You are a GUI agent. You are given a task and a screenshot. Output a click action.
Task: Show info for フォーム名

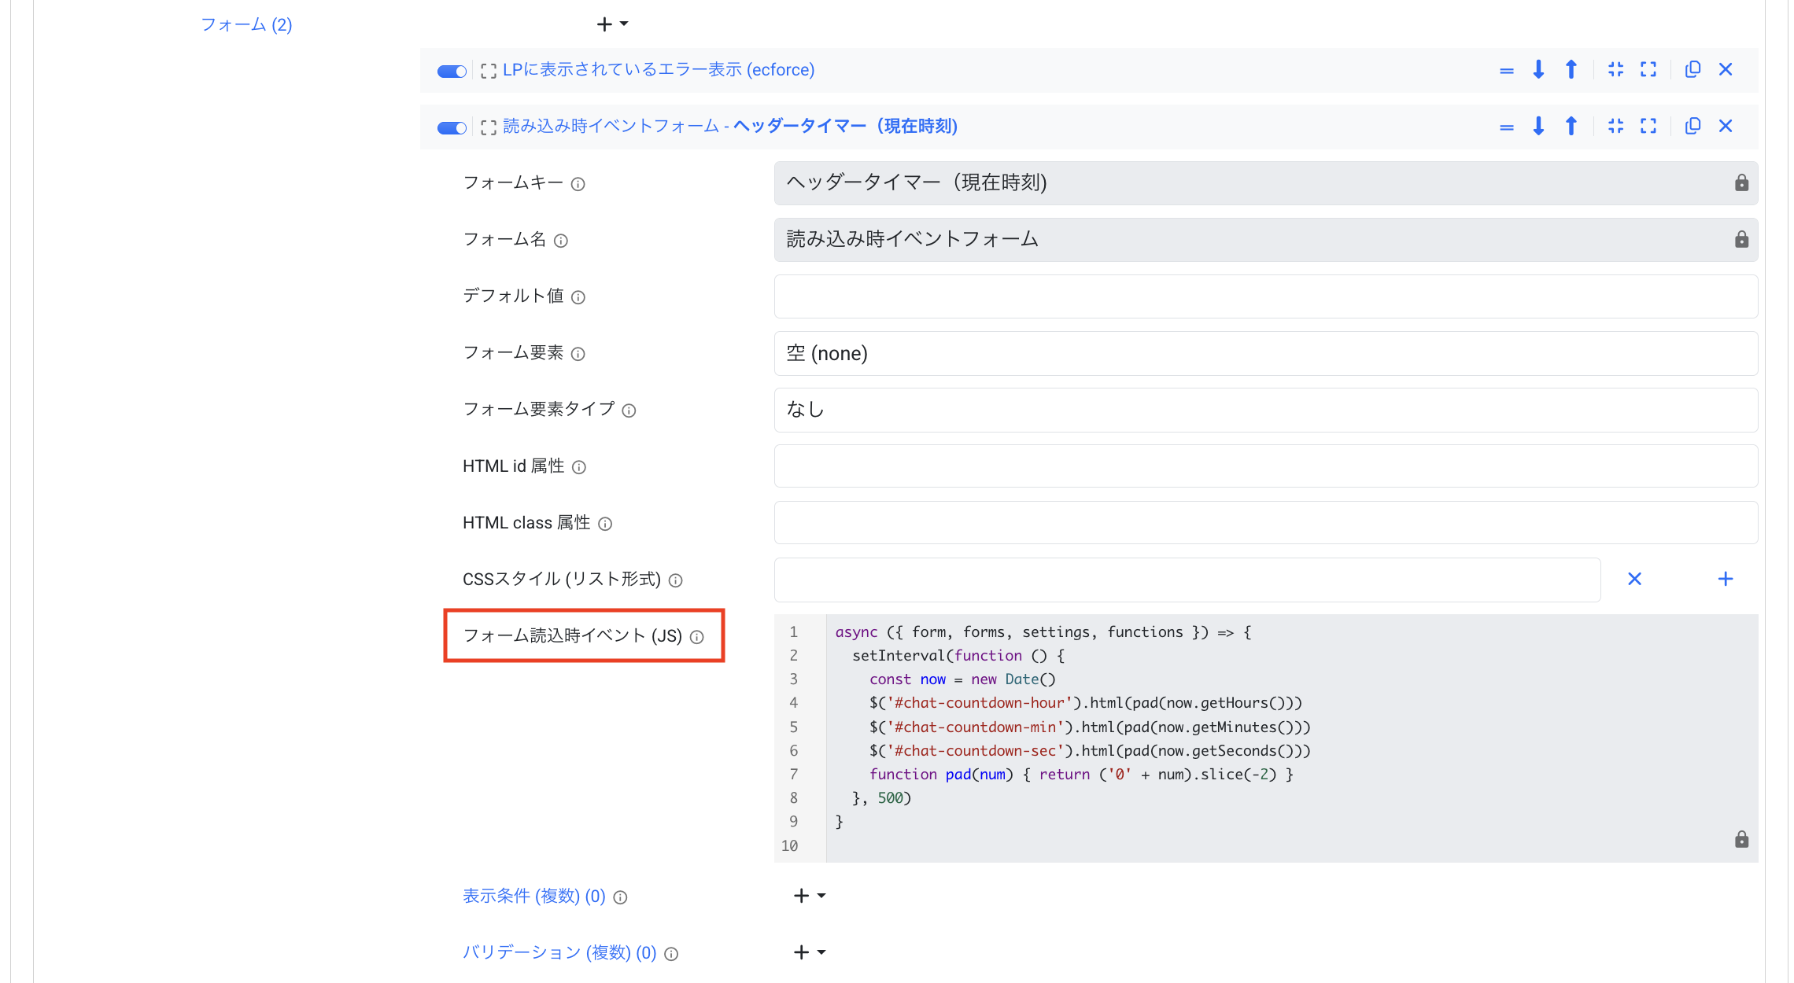coord(560,241)
